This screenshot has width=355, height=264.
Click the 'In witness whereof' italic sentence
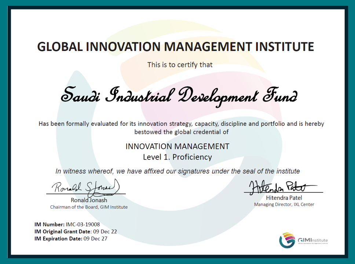pyautogui.click(x=178, y=171)
